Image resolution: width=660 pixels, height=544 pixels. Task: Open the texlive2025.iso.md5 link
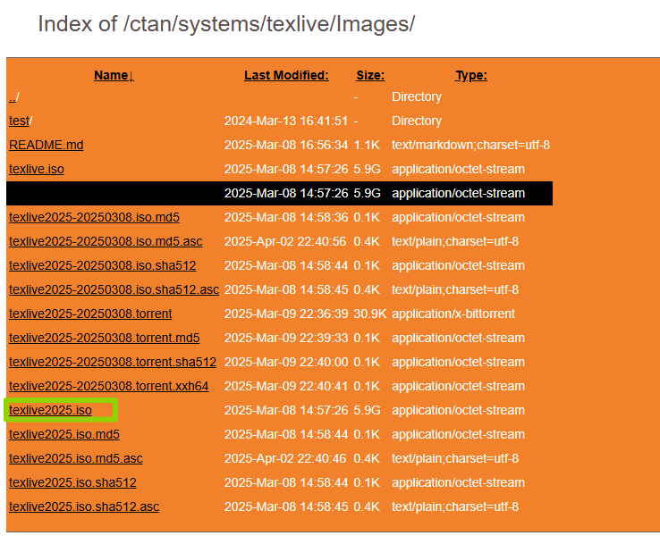coord(64,434)
